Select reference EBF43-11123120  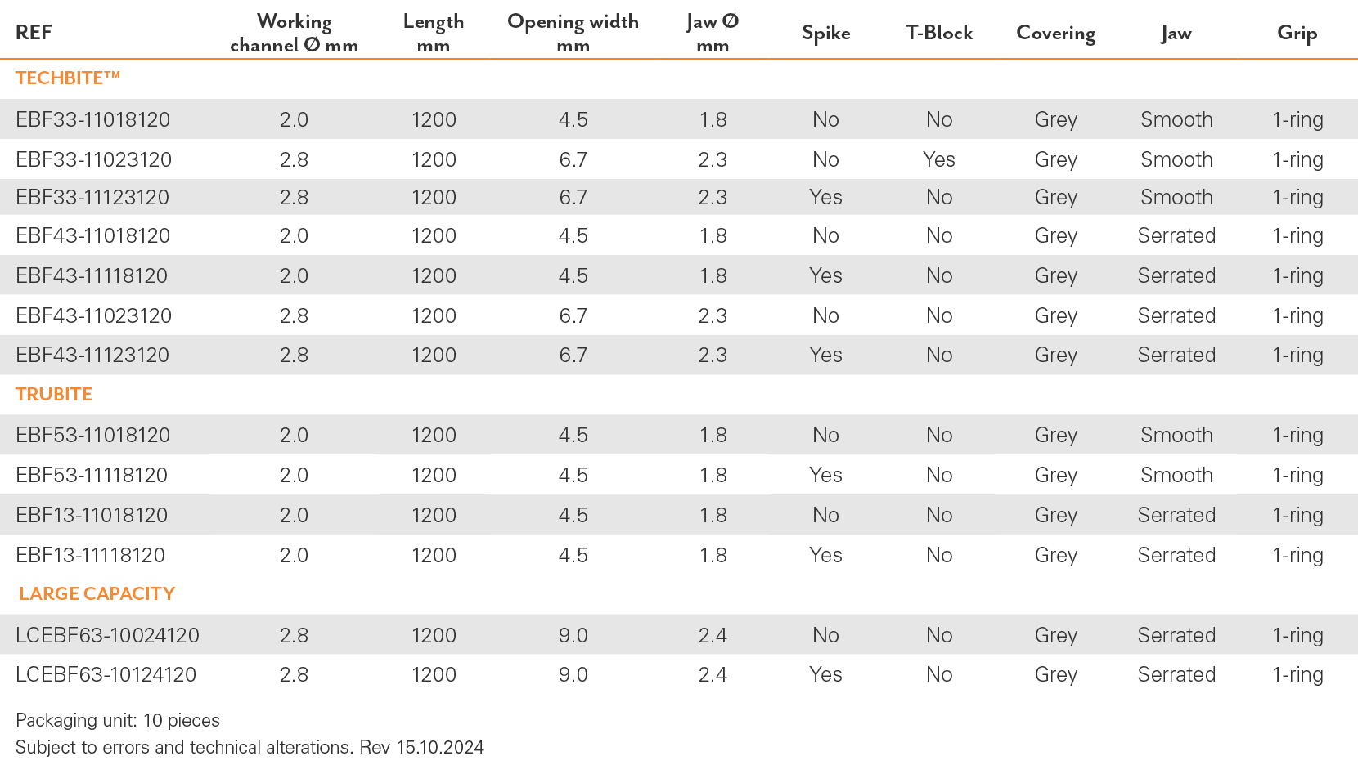(x=92, y=355)
